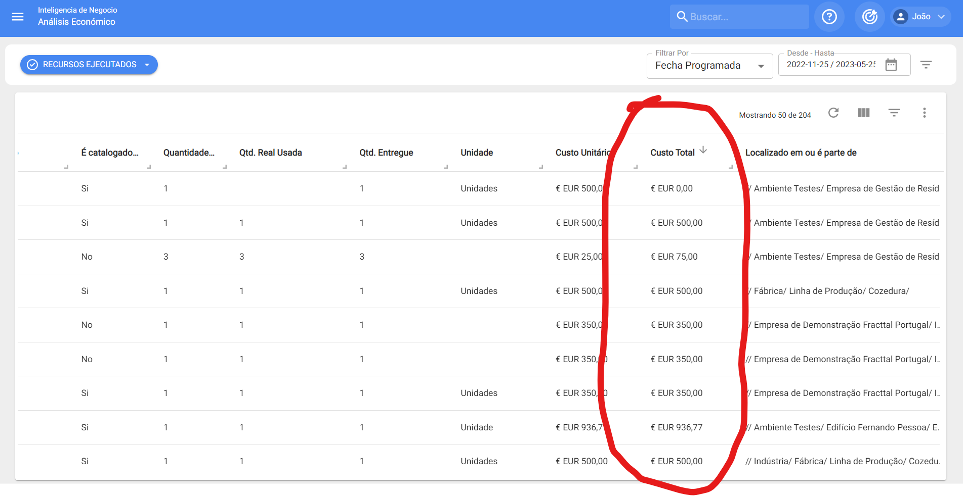Open the column chooser icon
Viewport: 963px width, 496px height.
tap(864, 113)
